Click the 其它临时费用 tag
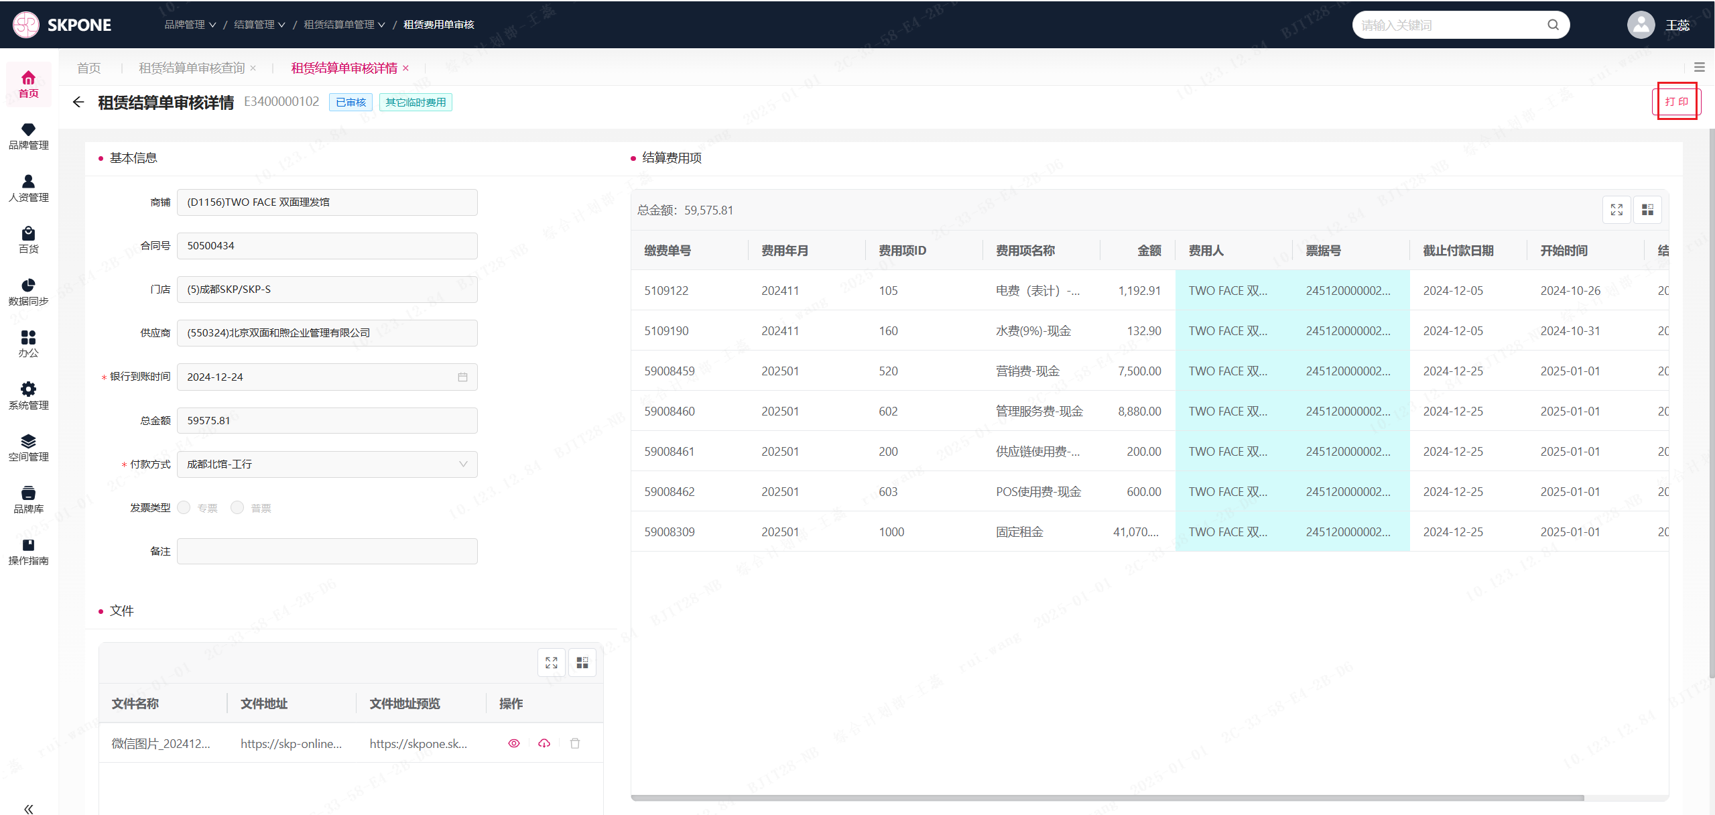This screenshot has height=815, width=1715. click(x=416, y=102)
